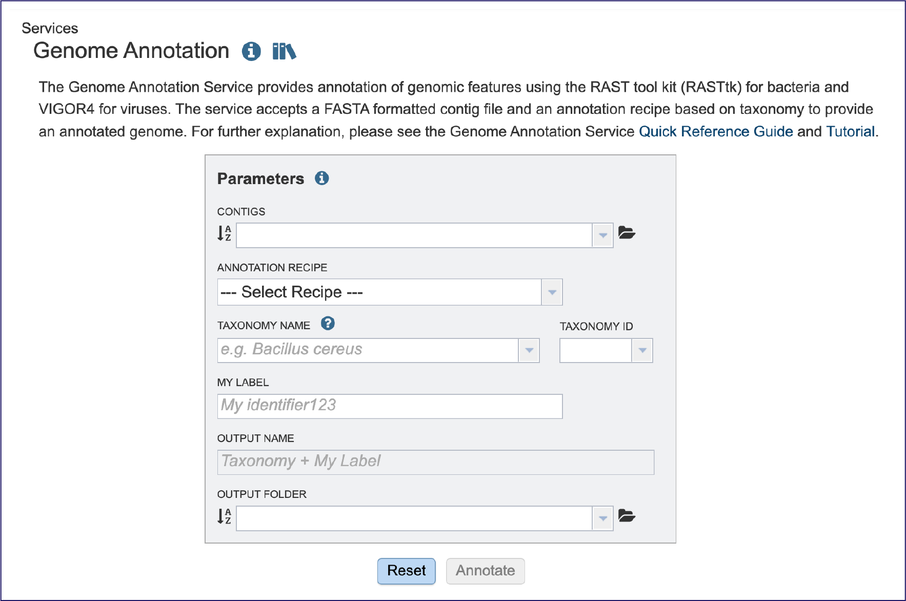Expand the Taxonomy ID dropdown arrow
The width and height of the screenshot is (906, 601).
(642, 351)
